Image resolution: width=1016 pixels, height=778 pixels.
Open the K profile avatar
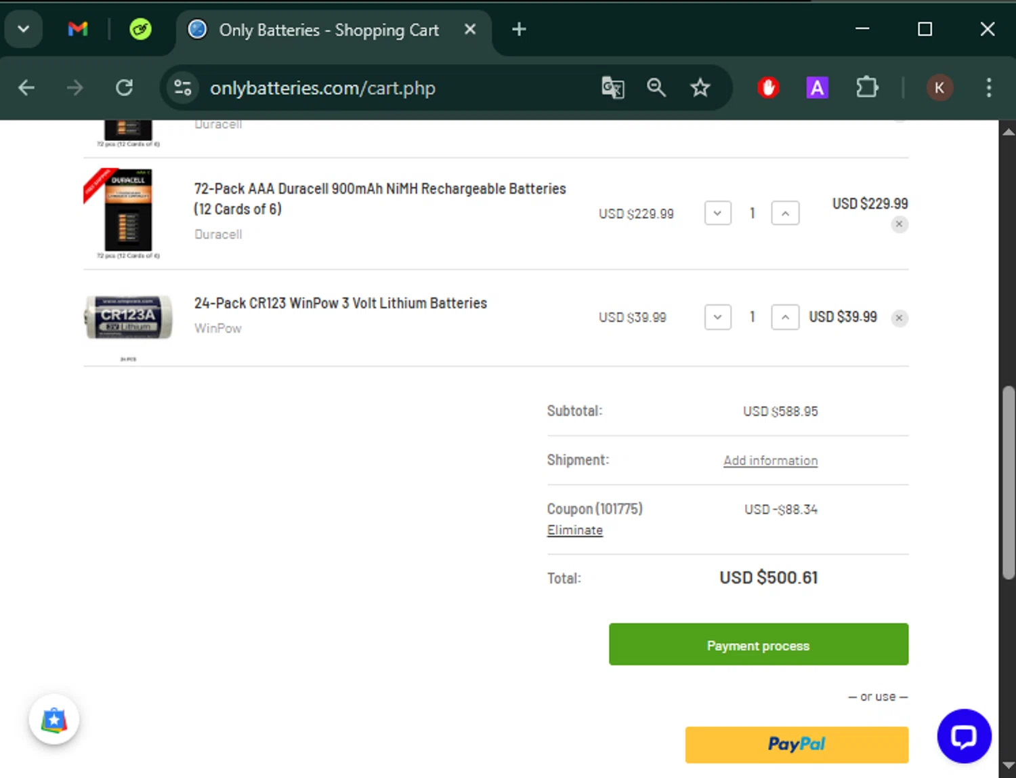pyautogui.click(x=939, y=87)
